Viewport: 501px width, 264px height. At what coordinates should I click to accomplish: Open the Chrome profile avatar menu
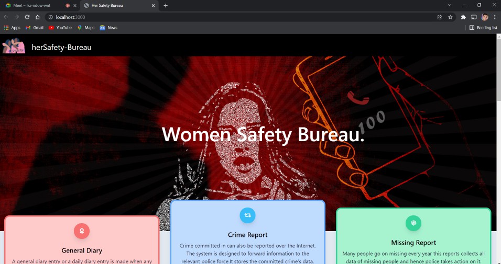(485, 17)
